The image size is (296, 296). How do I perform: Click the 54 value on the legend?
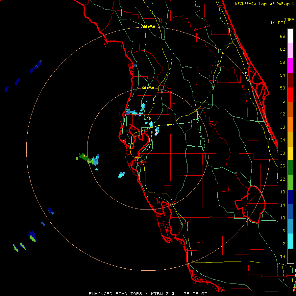(x=283, y=75)
